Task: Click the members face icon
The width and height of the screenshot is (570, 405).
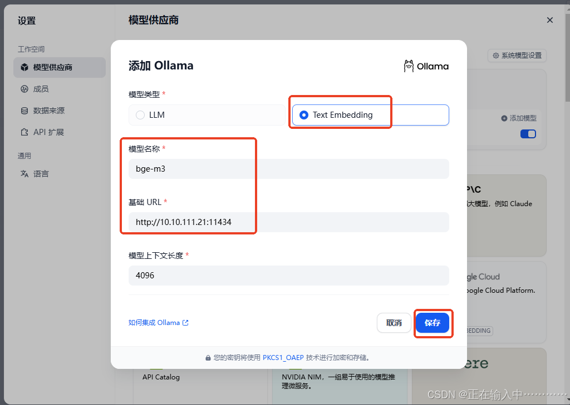Action: [24, 89]
